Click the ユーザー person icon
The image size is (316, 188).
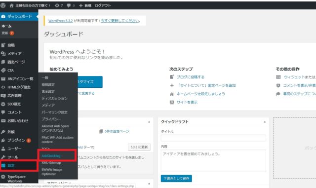3,149
